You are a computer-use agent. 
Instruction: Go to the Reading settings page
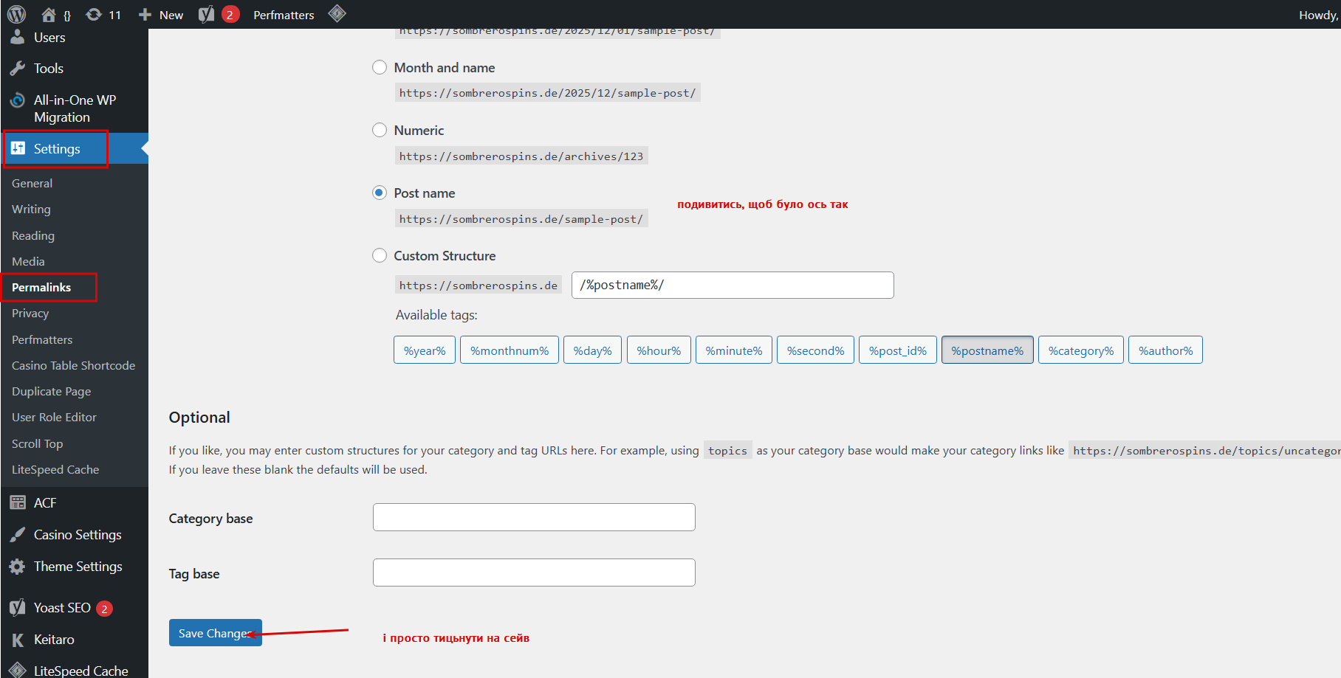tap(33, 236)
